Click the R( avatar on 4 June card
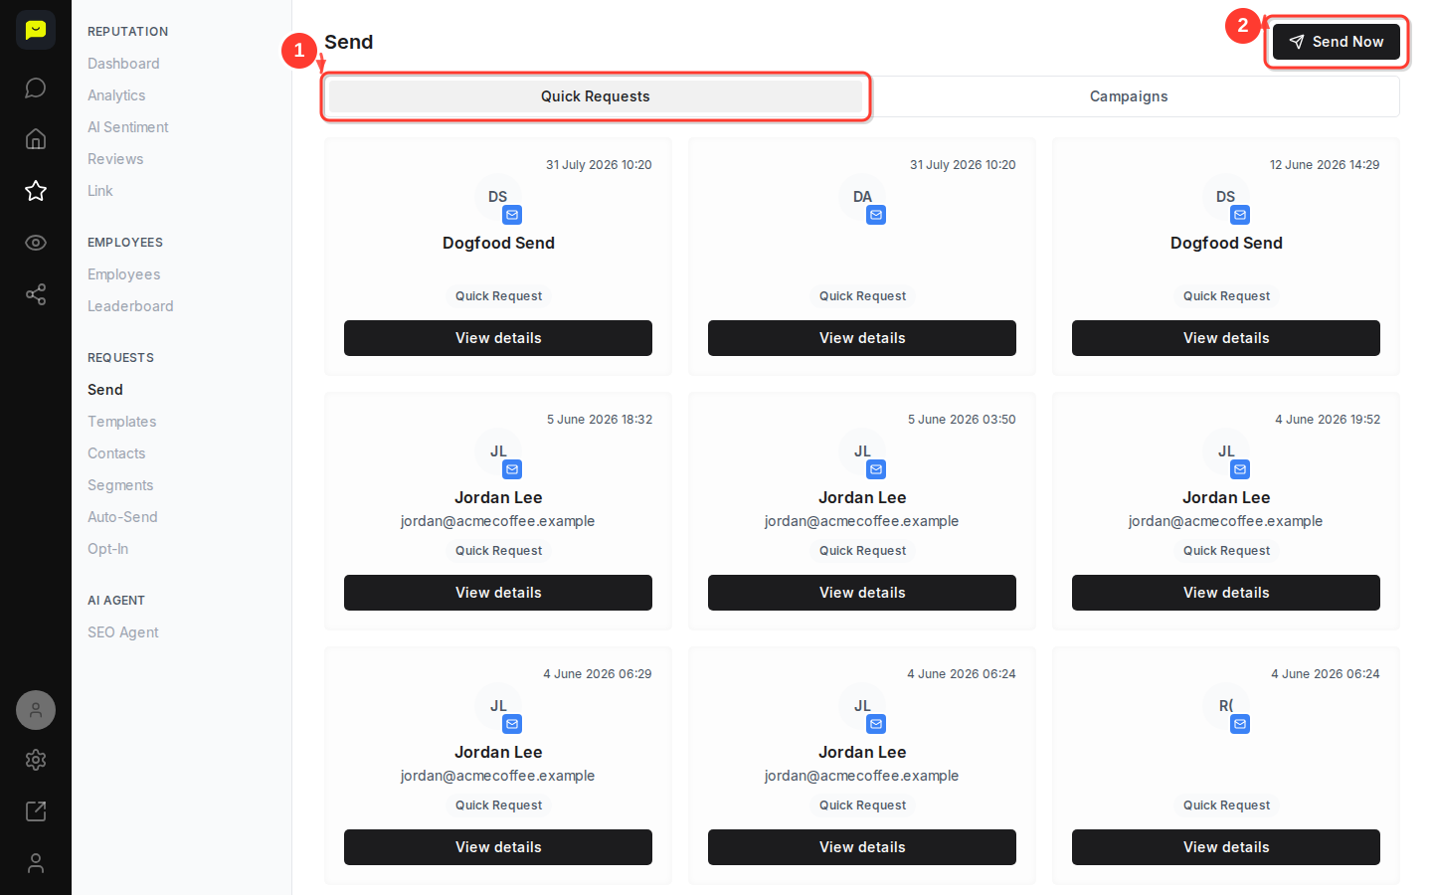 (1226, 706)
